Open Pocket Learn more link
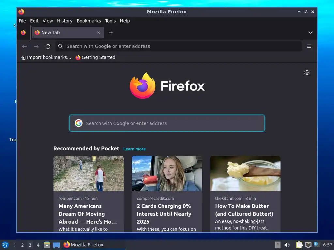This screenshot has width=334, height=250. [x=134, y=149]
